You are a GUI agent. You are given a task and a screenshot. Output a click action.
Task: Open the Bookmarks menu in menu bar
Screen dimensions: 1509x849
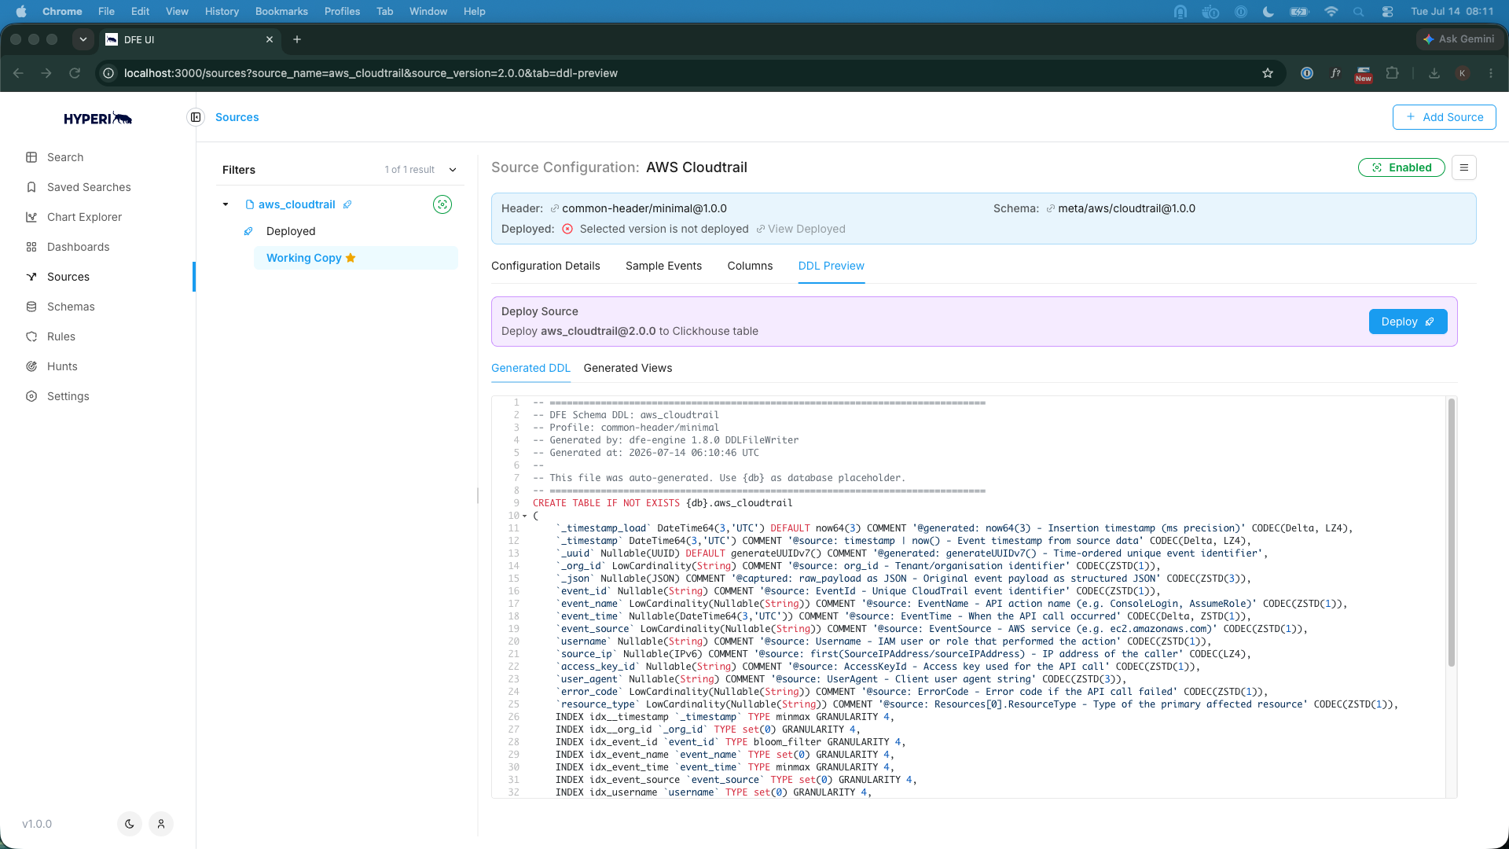281,11
